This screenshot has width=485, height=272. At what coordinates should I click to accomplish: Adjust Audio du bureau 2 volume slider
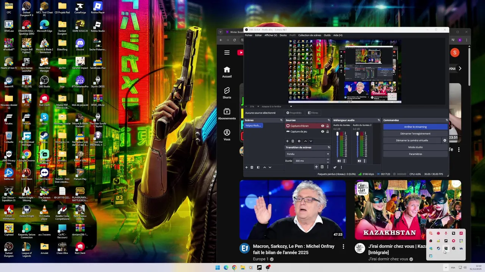(357, 145)
